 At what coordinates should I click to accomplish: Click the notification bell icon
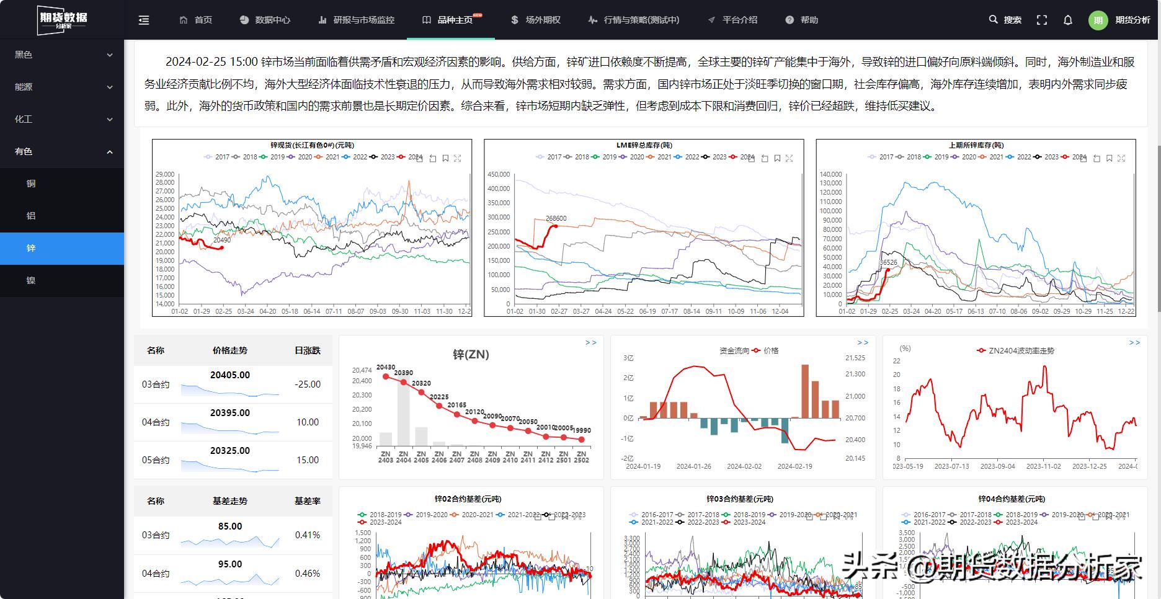coord(1067,20)
